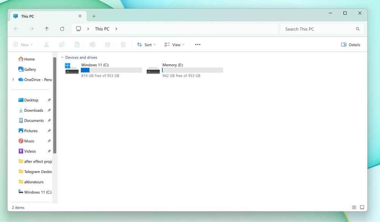Click the magnifier search icon
Image resolution: width=380 pixels, height=222 pixels.
click(x=358, y=29)
